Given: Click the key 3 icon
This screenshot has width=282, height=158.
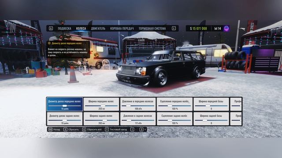Looking at the screenshot, I should click(x=141, y=129).
